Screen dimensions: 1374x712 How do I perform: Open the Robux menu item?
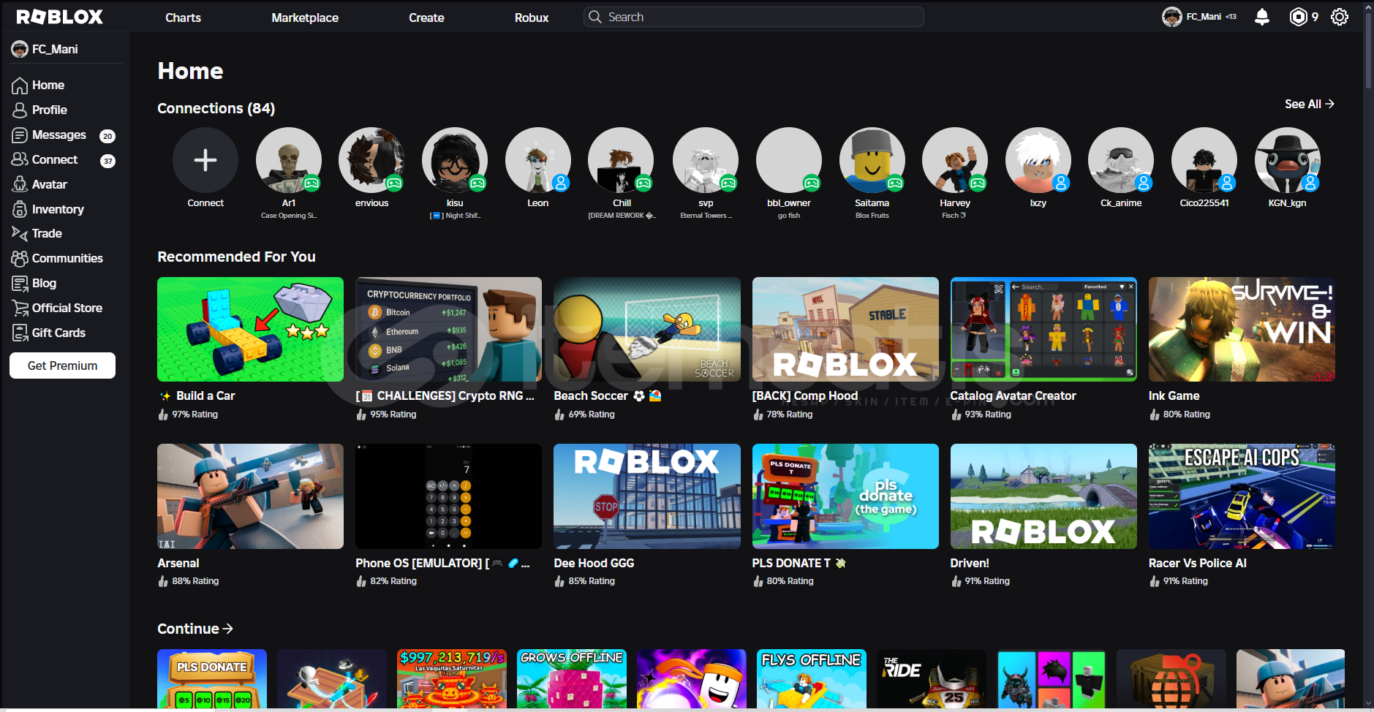532,18
